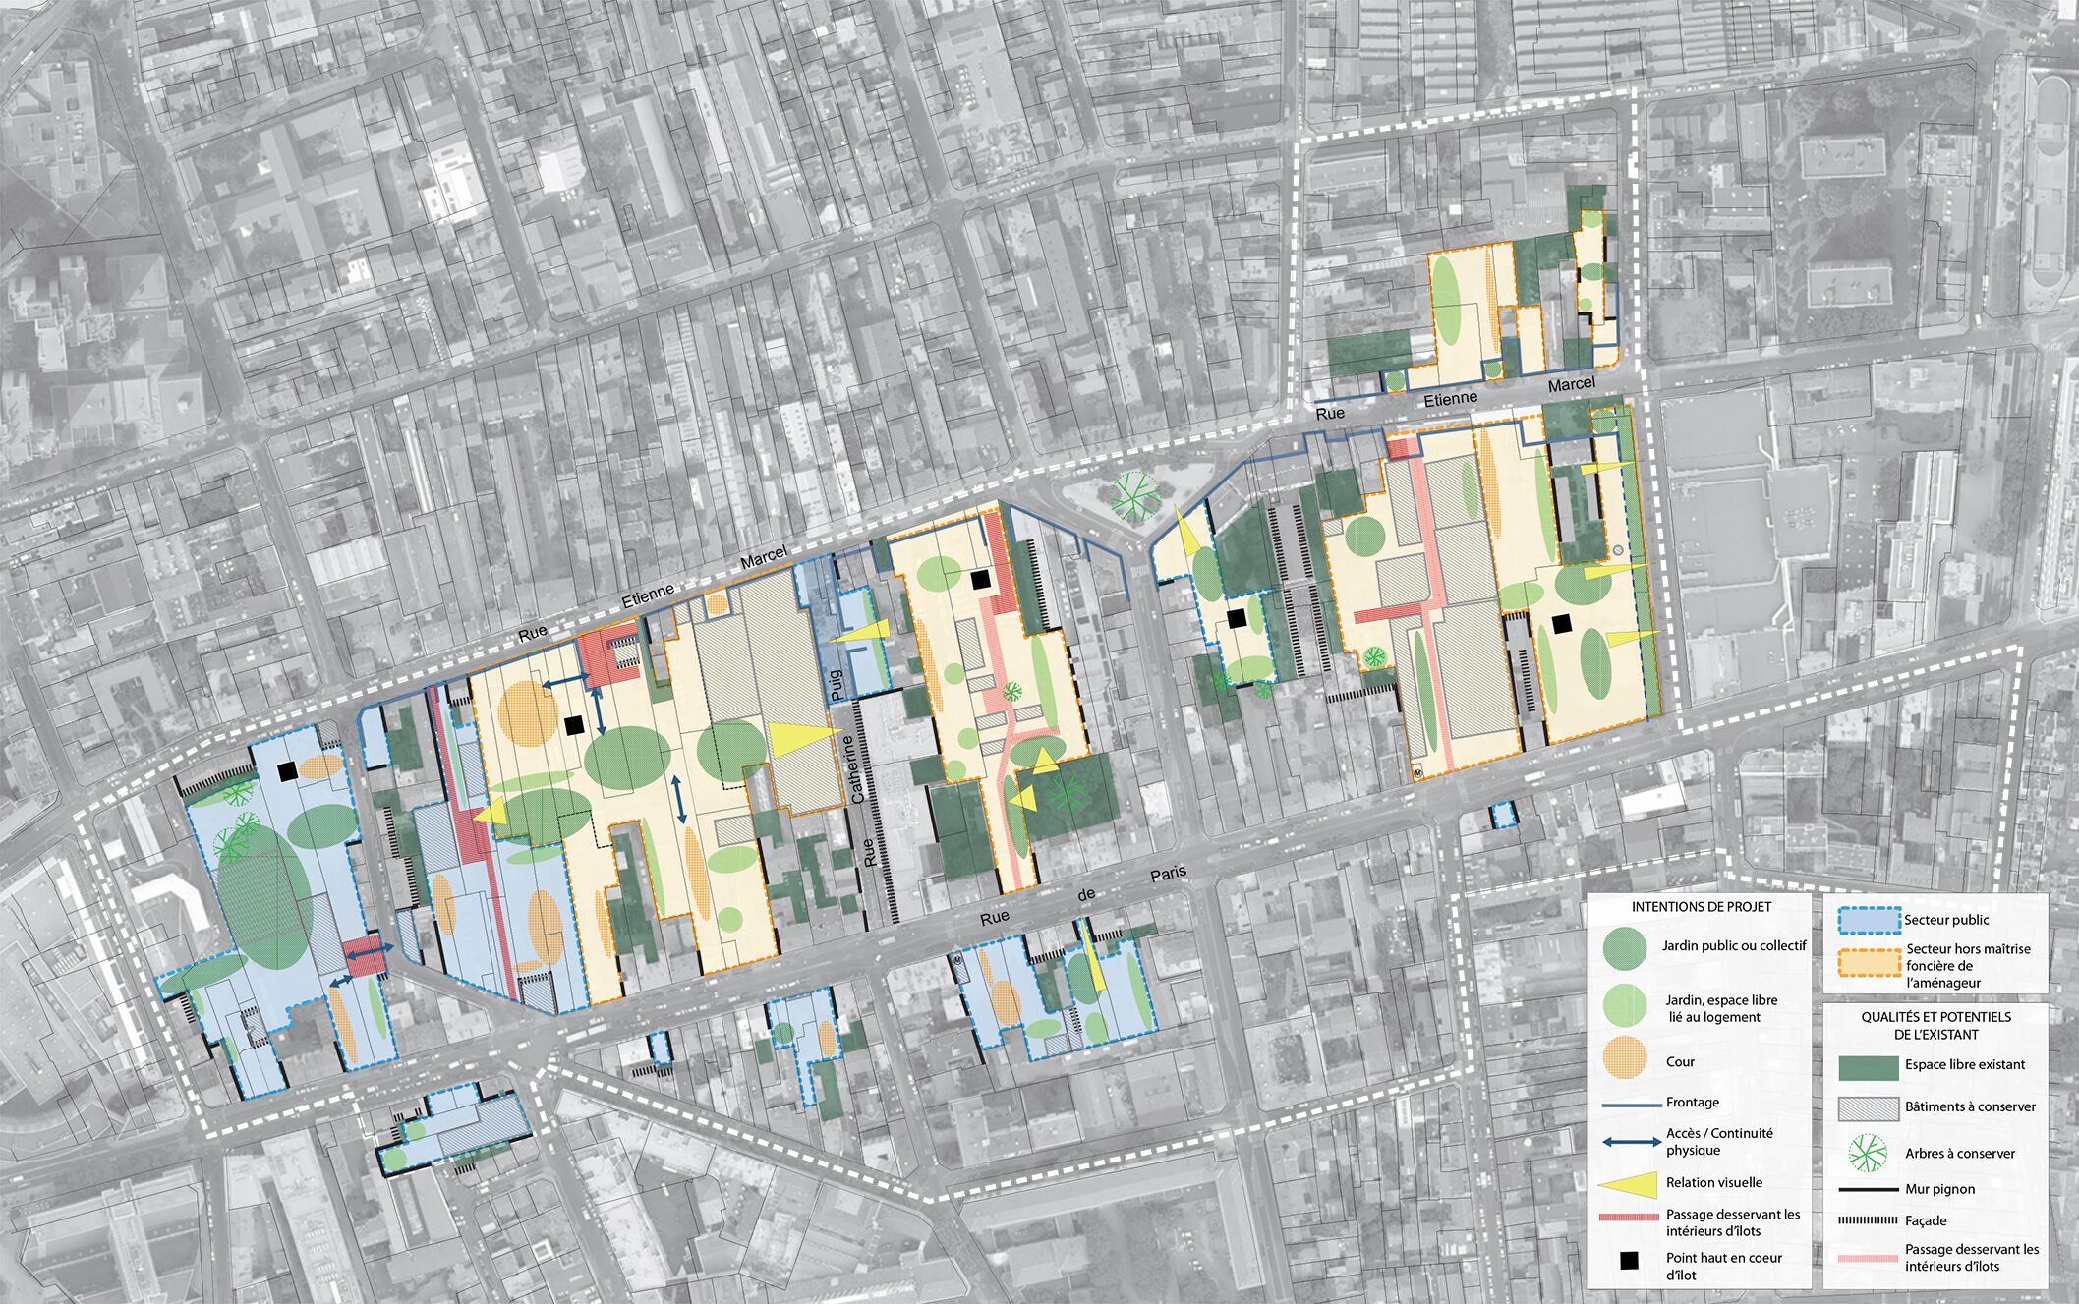Click the blue 'Secteur public' legend swatch
Image resolution: width=2079 pixels, height=1304 pixels.
click(1868, 920)
